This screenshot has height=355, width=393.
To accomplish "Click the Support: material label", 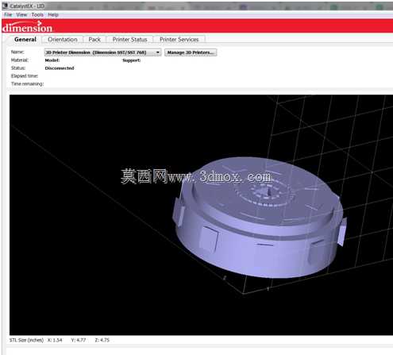I will click(132, 60).
